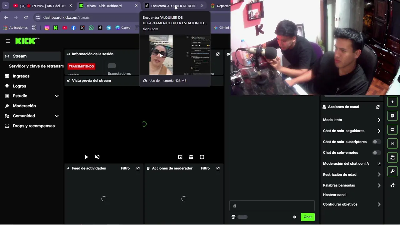Click the chat message input field
Viewport: 400px width, 225px height.
click(x=272, y=206)
